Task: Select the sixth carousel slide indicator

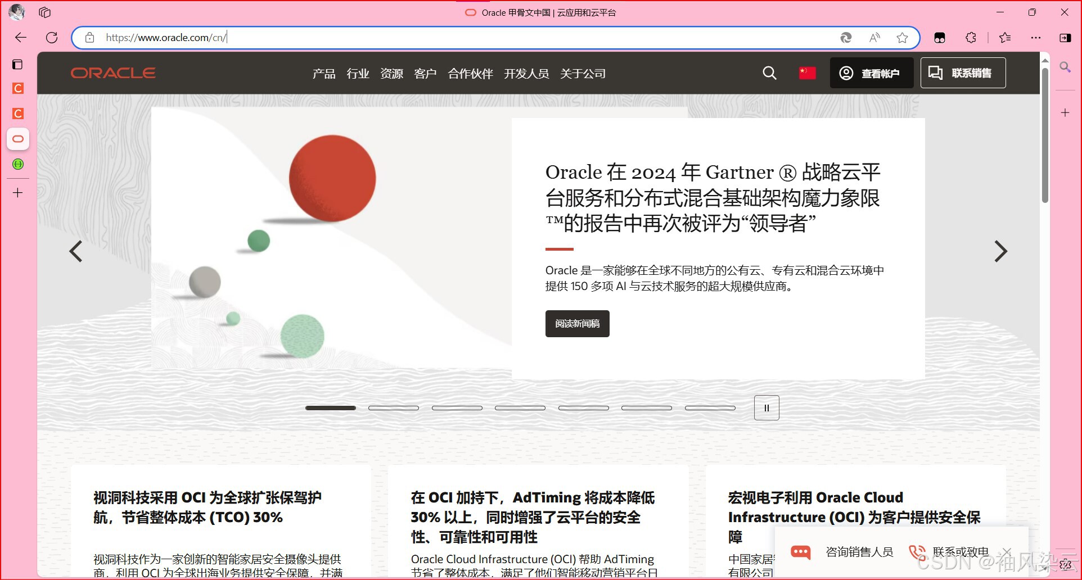Action: 647,408
